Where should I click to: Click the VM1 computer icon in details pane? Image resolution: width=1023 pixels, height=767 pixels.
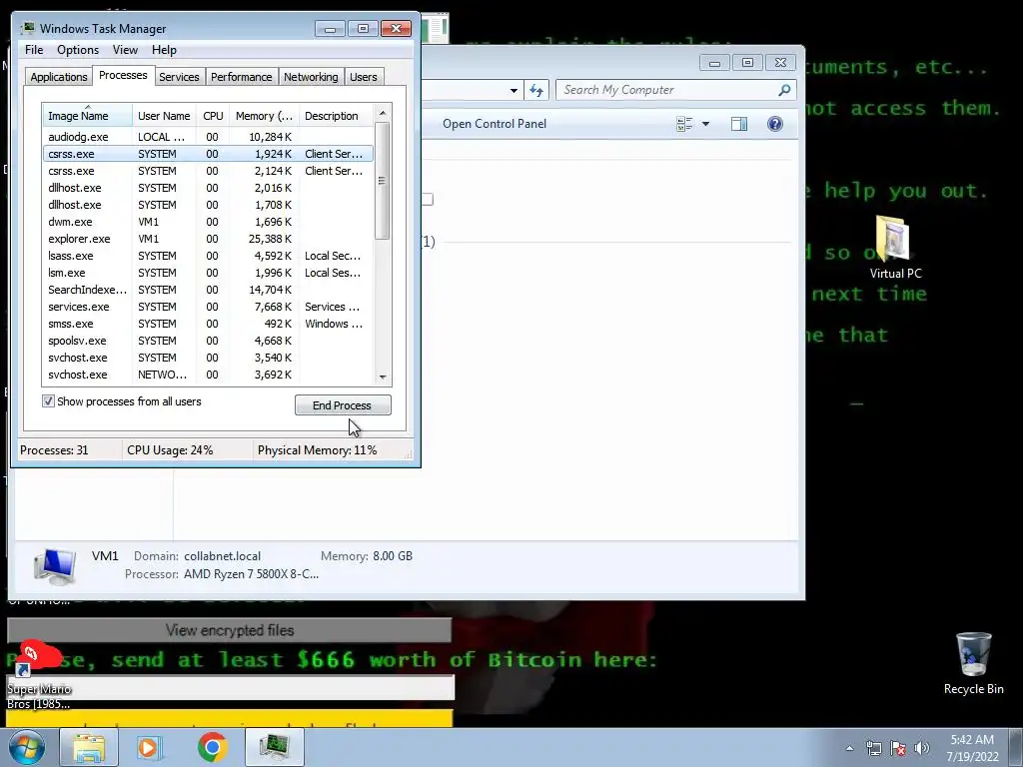click(x=55, y=565)
